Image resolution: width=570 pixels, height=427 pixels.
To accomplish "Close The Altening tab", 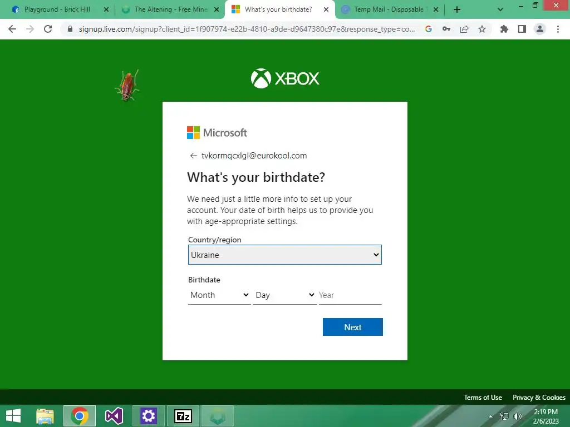I will [x=217, y=10].
